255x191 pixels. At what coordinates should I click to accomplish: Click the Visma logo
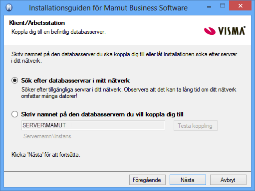(x=225, y=31)
